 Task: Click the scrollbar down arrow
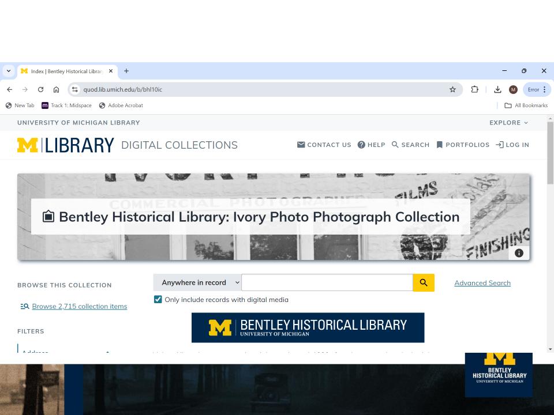[550, 349]
